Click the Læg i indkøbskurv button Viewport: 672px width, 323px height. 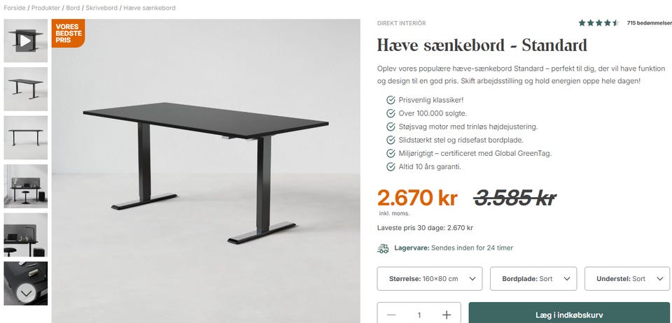[x=569, y=315]
